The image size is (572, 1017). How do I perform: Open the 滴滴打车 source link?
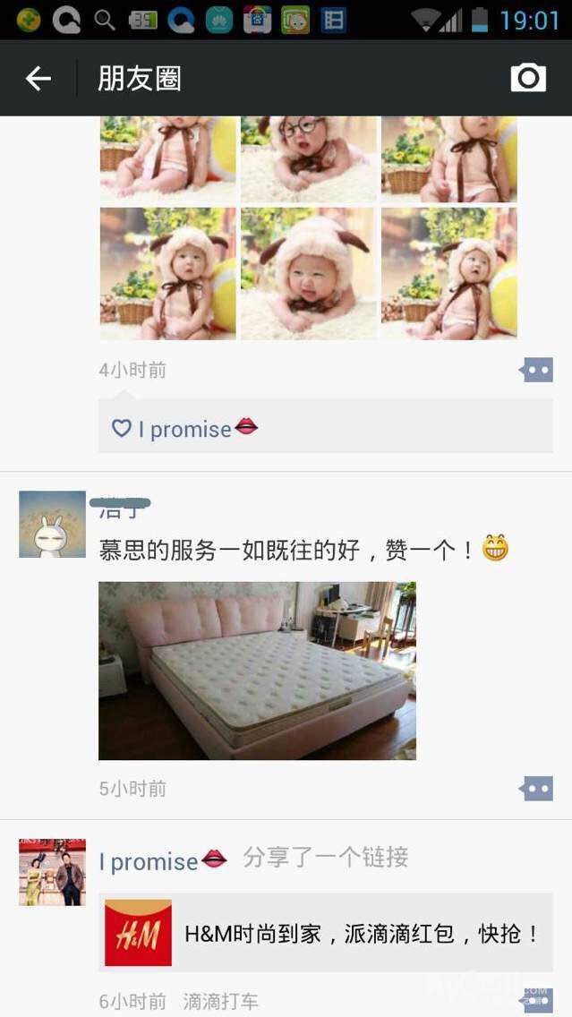click(220, 1001)
